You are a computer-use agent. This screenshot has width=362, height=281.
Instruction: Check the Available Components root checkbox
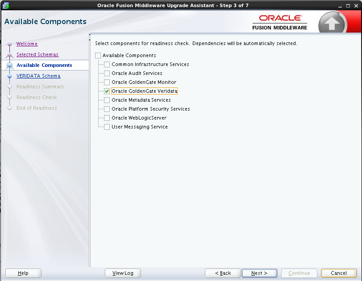coord(98,55)
